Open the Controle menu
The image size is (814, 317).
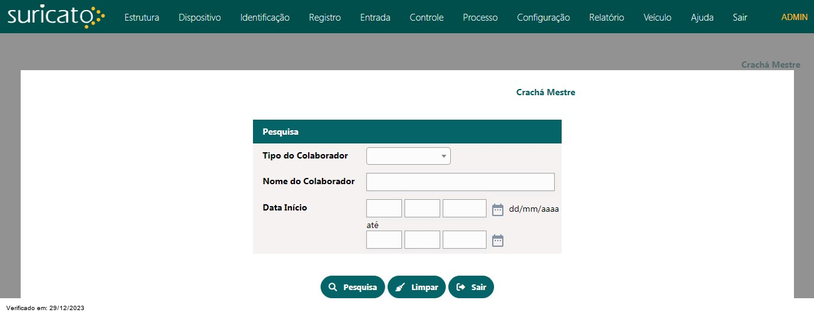tap(426, 18)
